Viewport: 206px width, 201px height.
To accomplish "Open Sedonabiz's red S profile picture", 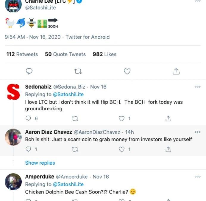I will (13, 92).
